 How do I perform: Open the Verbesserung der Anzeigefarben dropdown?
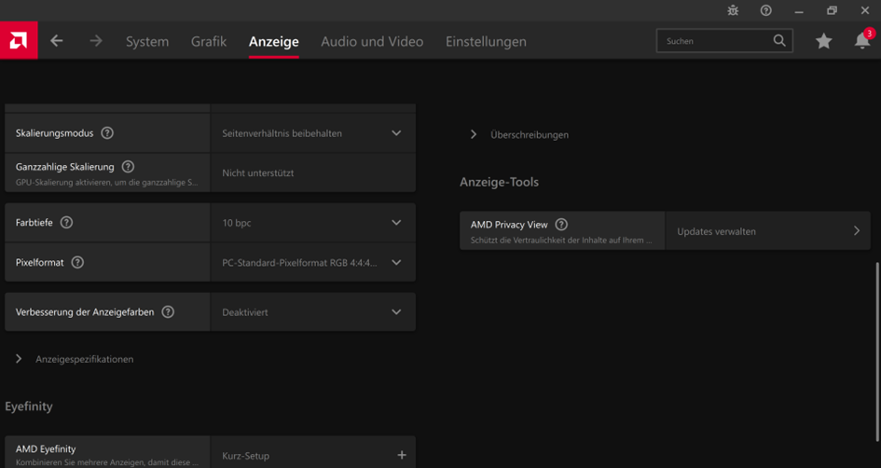coord(313,311)
